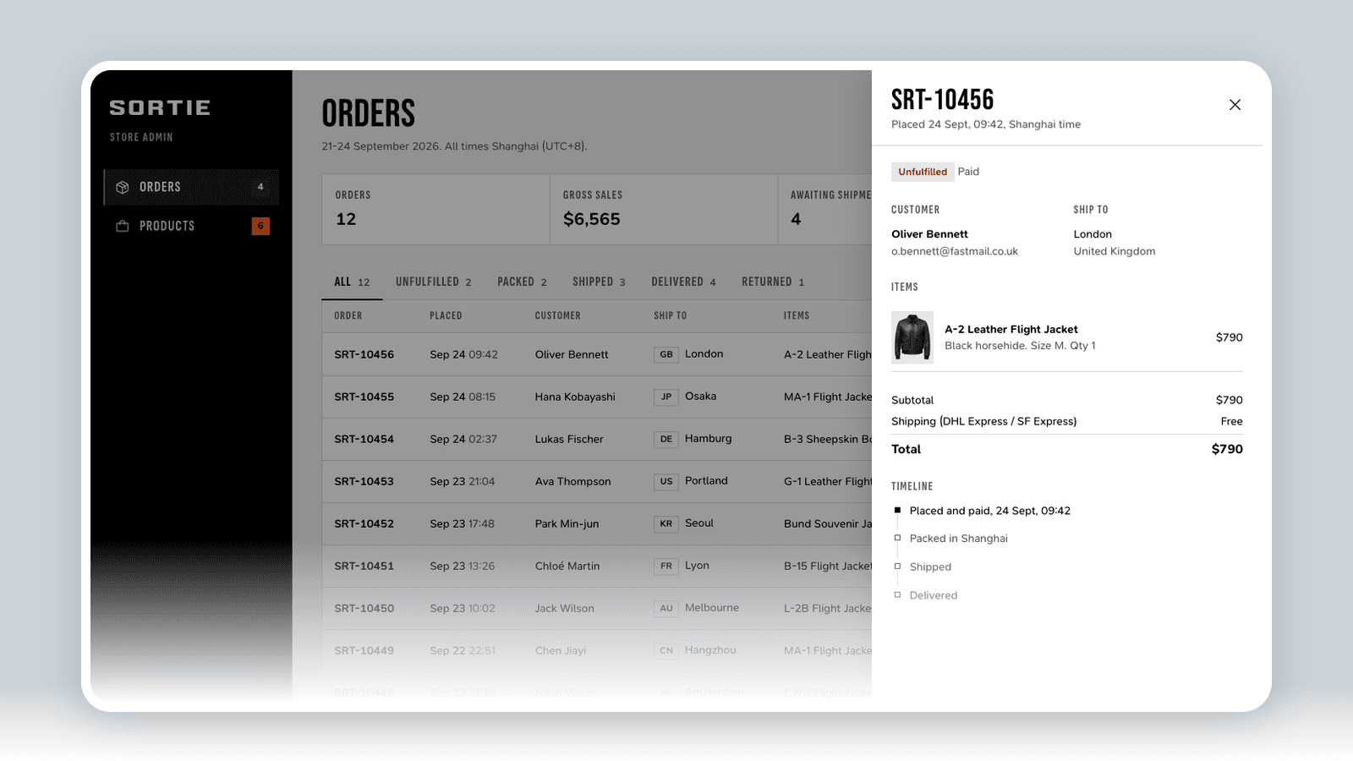The width and height of the screenshot is (1353, 761).
Task: Click the Orders 12 stat card
Action: [x=436, y=210]
